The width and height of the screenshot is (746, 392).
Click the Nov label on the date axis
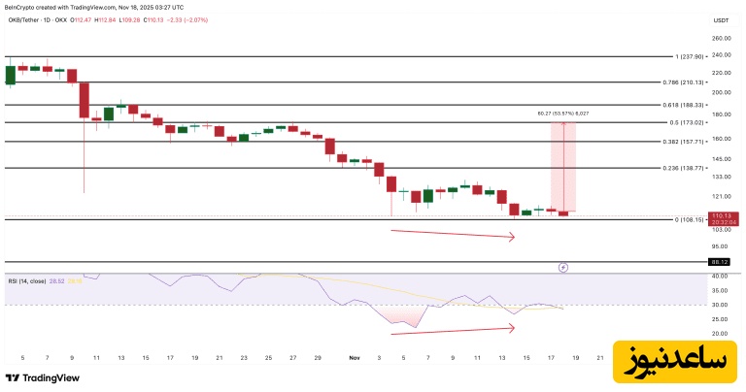(x=356, y=358)
